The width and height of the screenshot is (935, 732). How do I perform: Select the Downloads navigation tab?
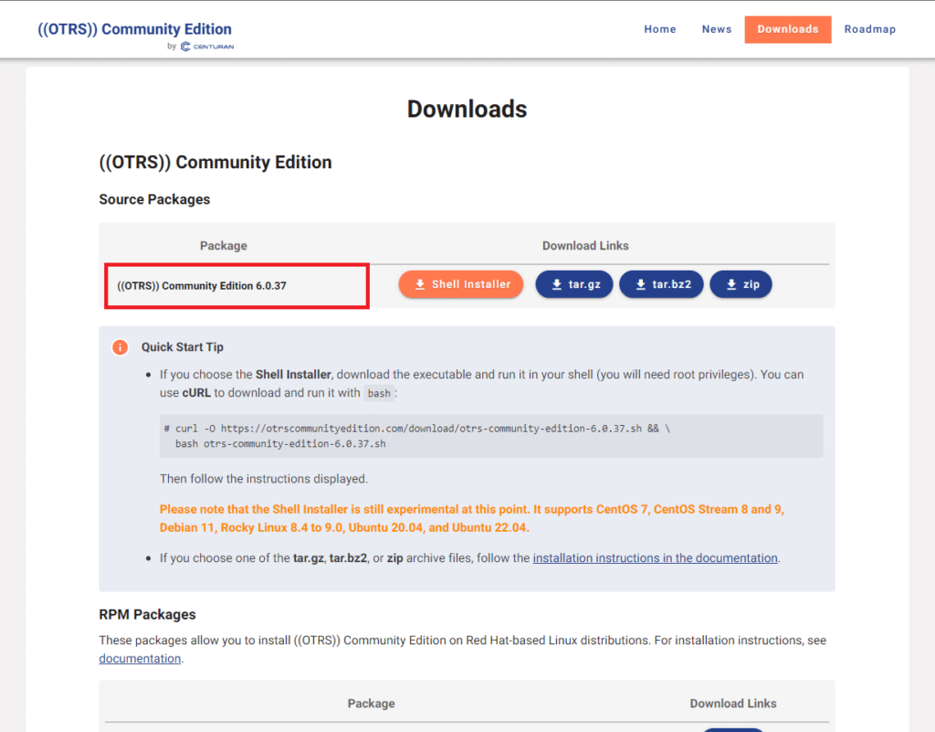[x=788, y=29]
